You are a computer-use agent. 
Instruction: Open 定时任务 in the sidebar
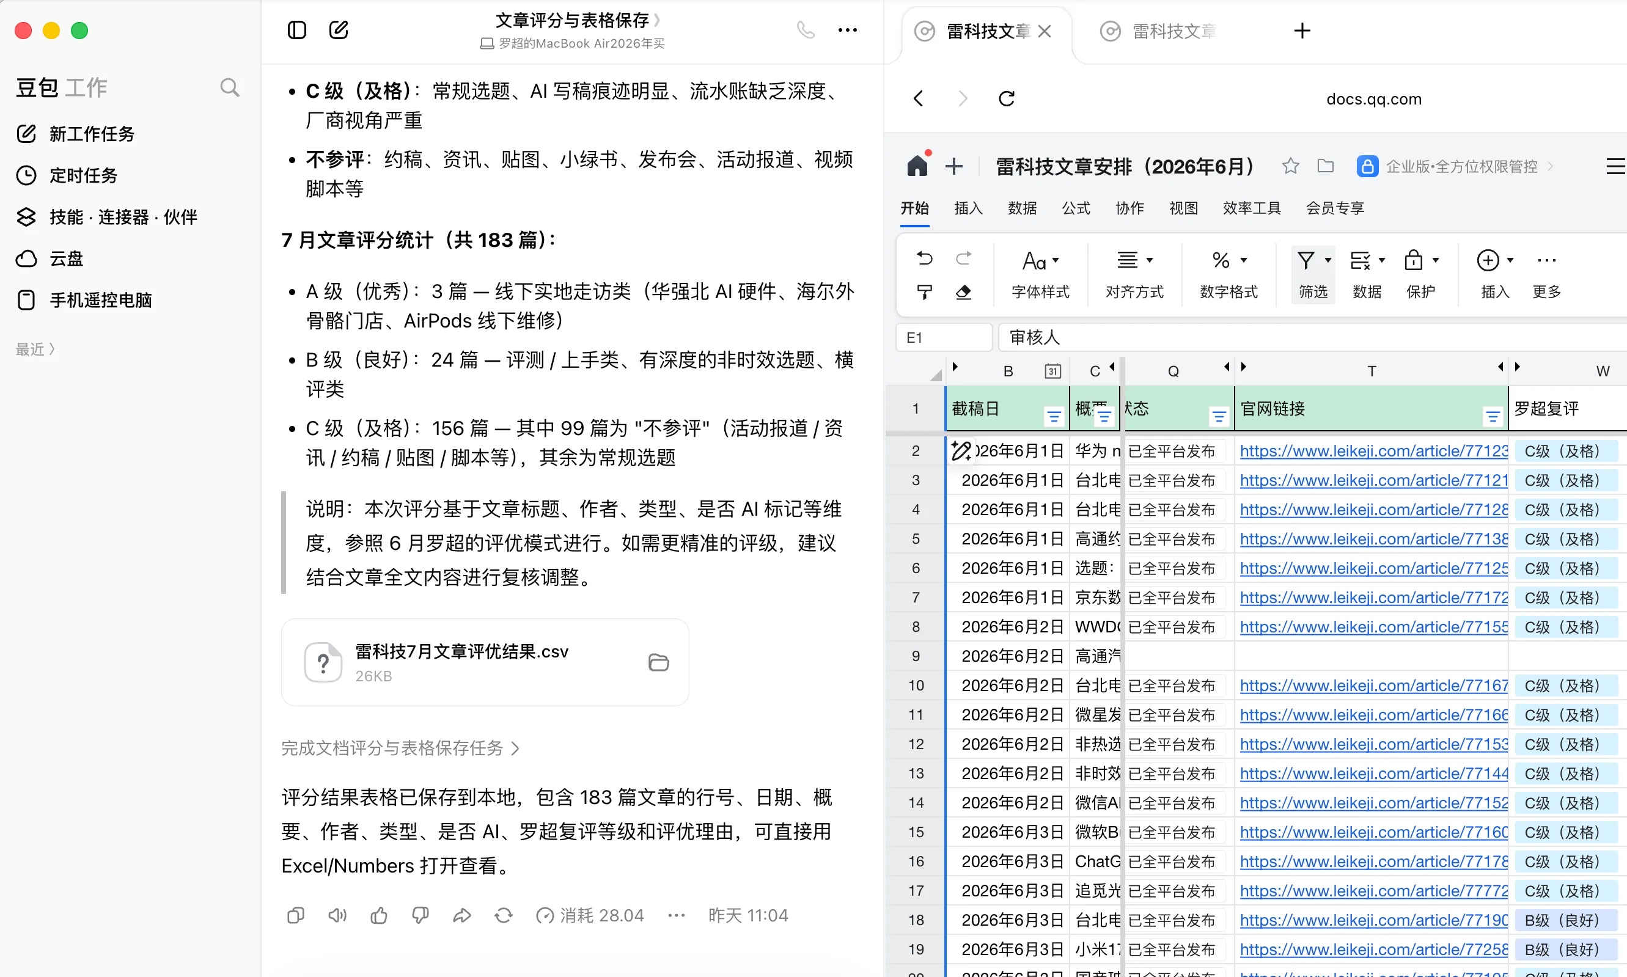click(67, 175)
